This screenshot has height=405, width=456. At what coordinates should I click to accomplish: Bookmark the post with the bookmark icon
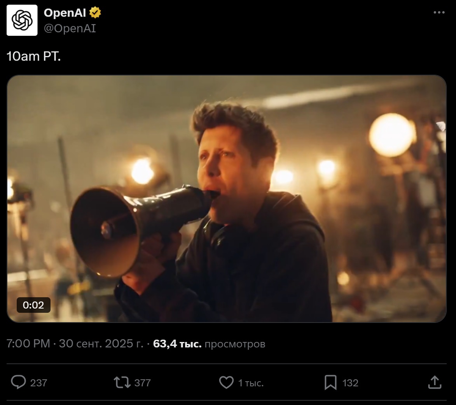pos(330,382)
